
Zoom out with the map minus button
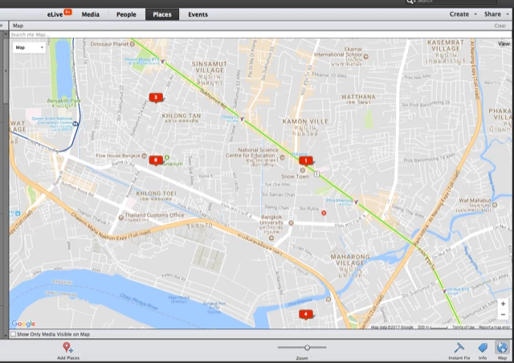pos(503,315)
